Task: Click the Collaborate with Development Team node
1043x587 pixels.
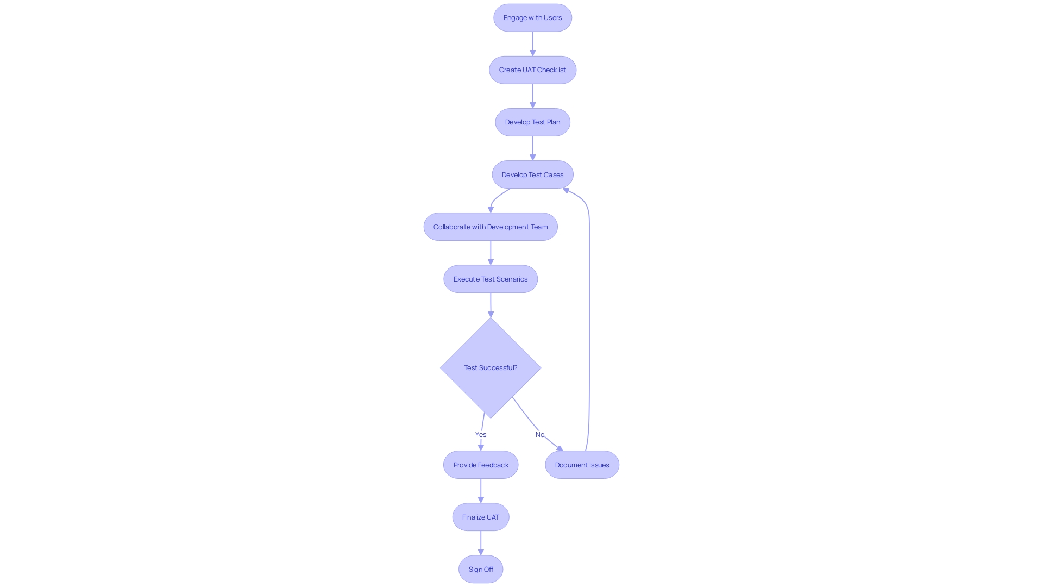Action: [x=491, y=227]
